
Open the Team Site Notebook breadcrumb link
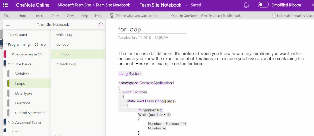[113, 5]
